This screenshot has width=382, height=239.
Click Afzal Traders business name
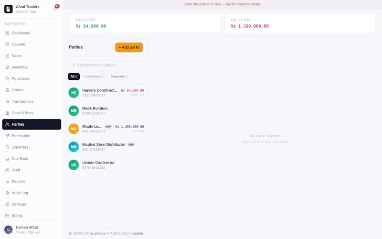pyautogui.click(x=28, y=7)
